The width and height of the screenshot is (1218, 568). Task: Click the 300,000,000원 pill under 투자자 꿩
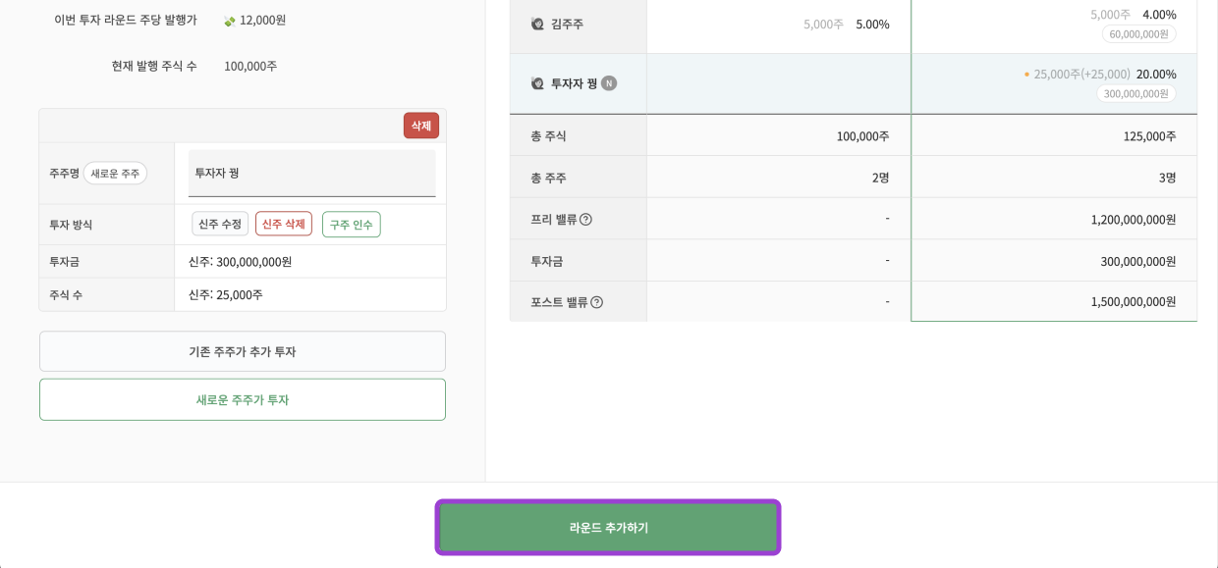[x=1137, y=92]
